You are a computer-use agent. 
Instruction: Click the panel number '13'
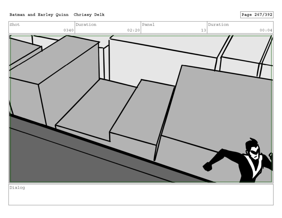(204, 30)
